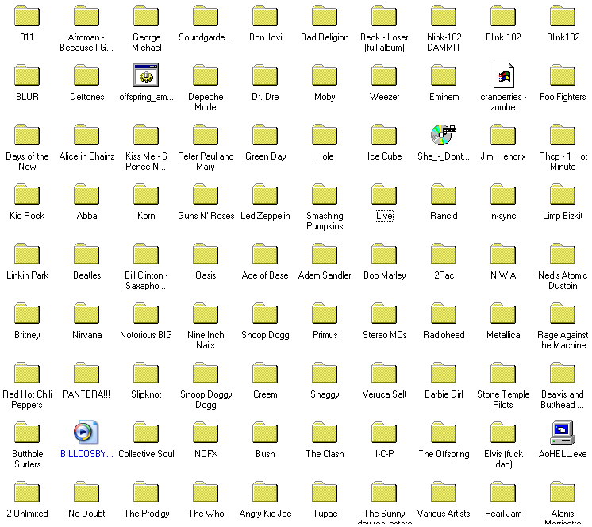Click the Soundgarde... folder label
592x527 pixels.
[205, 37]
